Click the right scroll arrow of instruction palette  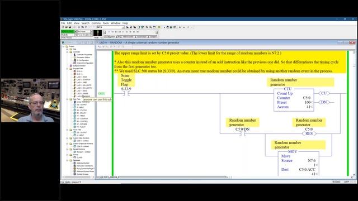pyautogui.click(x=157, y=32)
